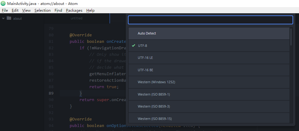Click the folder icon beside about
Image resolution: width=299 pixels, height=131 pixels.
9,18
